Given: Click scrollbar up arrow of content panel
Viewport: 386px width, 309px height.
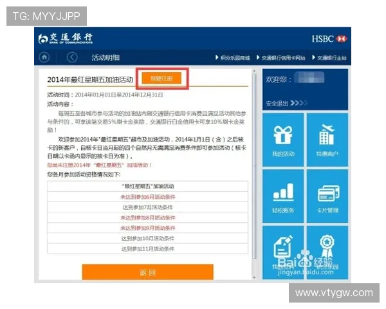Looking at the screenshot, I should 254,71.
